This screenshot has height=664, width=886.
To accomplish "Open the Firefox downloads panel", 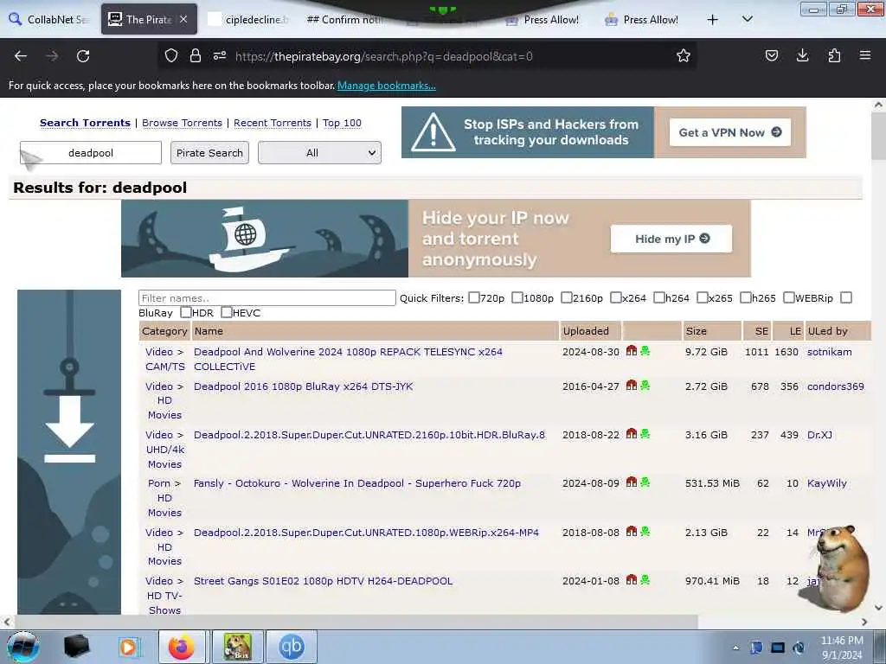I will tap(802, 55).
